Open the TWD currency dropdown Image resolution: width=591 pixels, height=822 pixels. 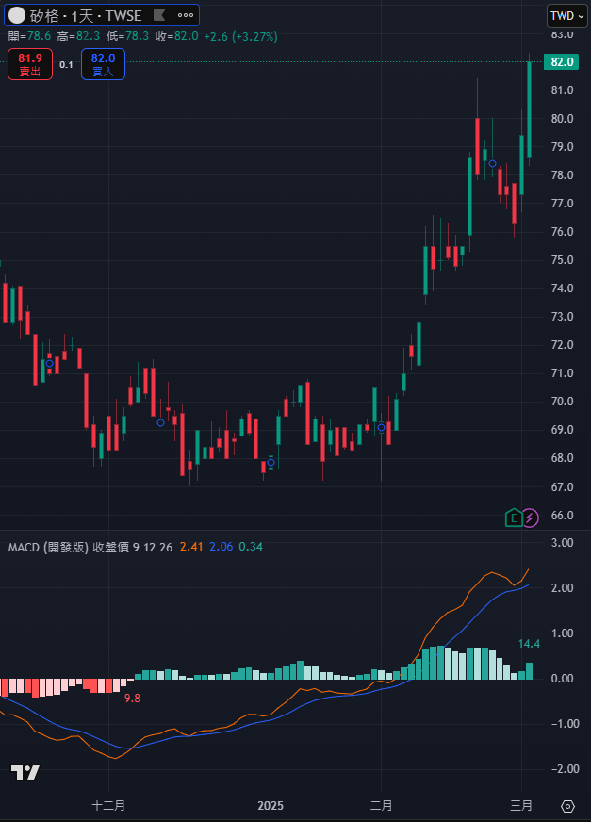(x=566, y=15)
